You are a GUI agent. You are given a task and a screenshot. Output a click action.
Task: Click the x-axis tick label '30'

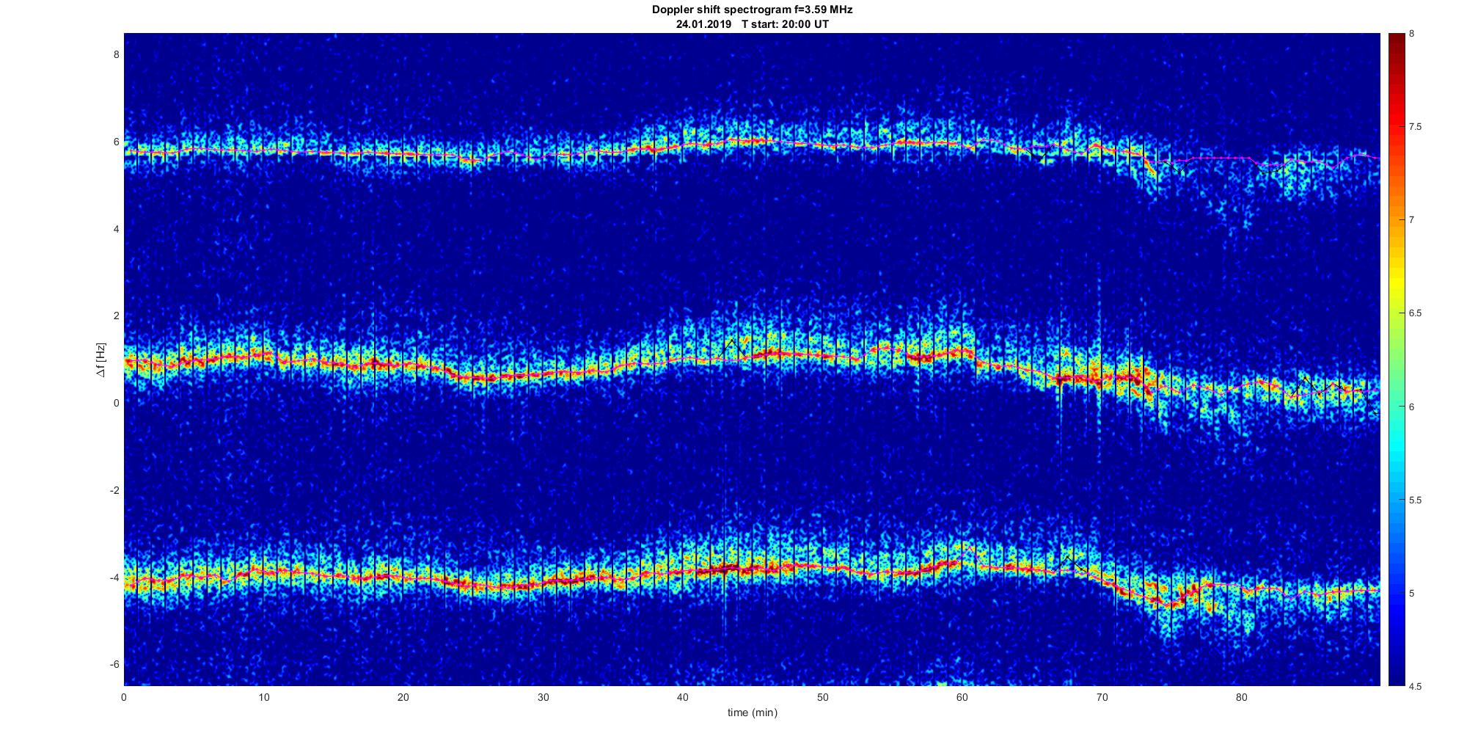tap(543, 697)
